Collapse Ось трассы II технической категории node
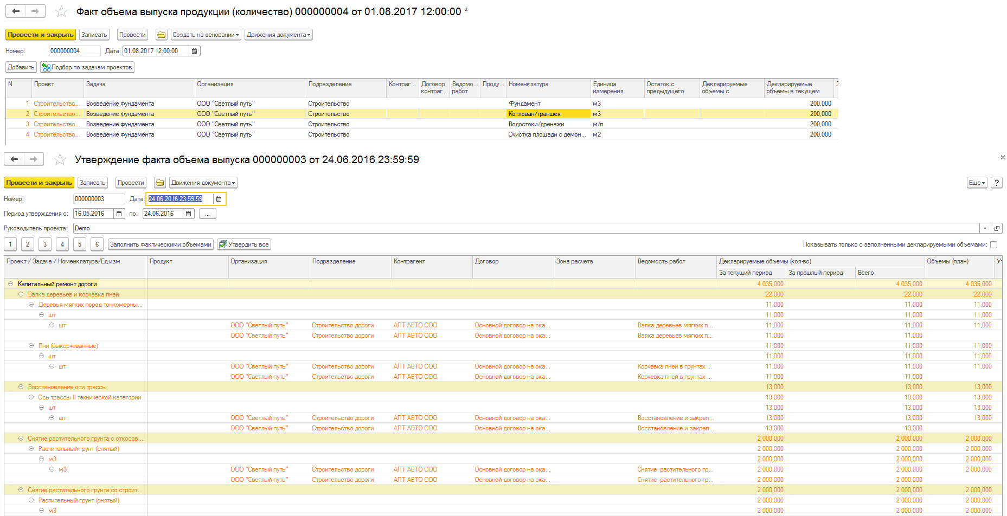Screen dimensions: 1007x516 coord(31,397)
